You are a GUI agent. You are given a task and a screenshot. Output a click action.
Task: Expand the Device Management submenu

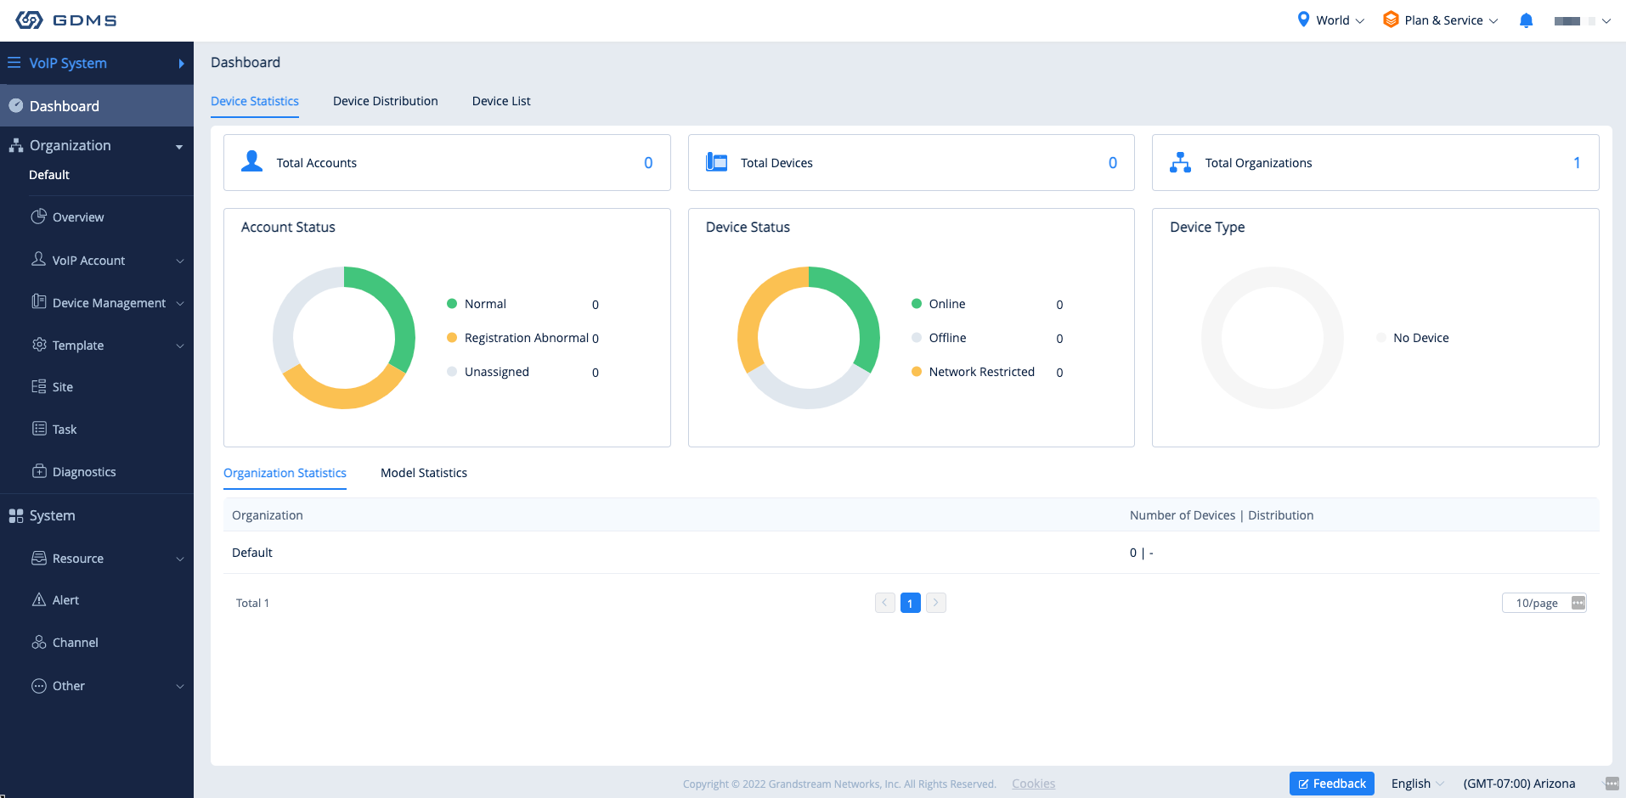[x=179, y=303]
